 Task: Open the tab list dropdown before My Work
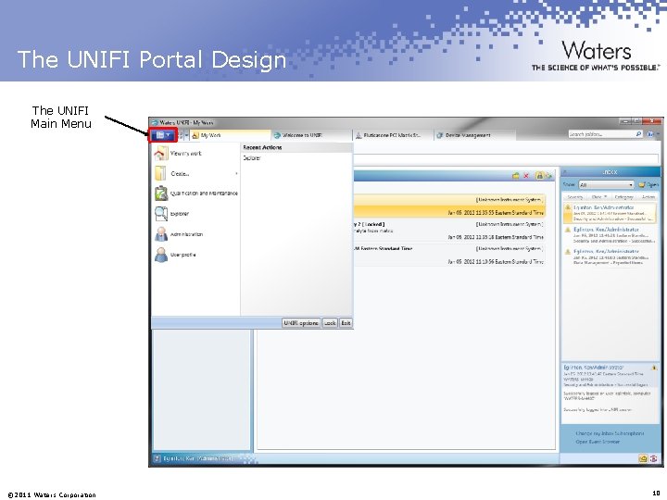[x=187, y=135]
